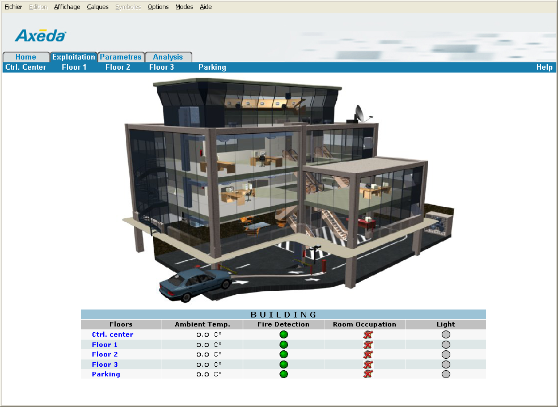This screenshot has height=407, width=558.
Task: Click the Floor 2 room occupation icon
Action: (368, 354)
